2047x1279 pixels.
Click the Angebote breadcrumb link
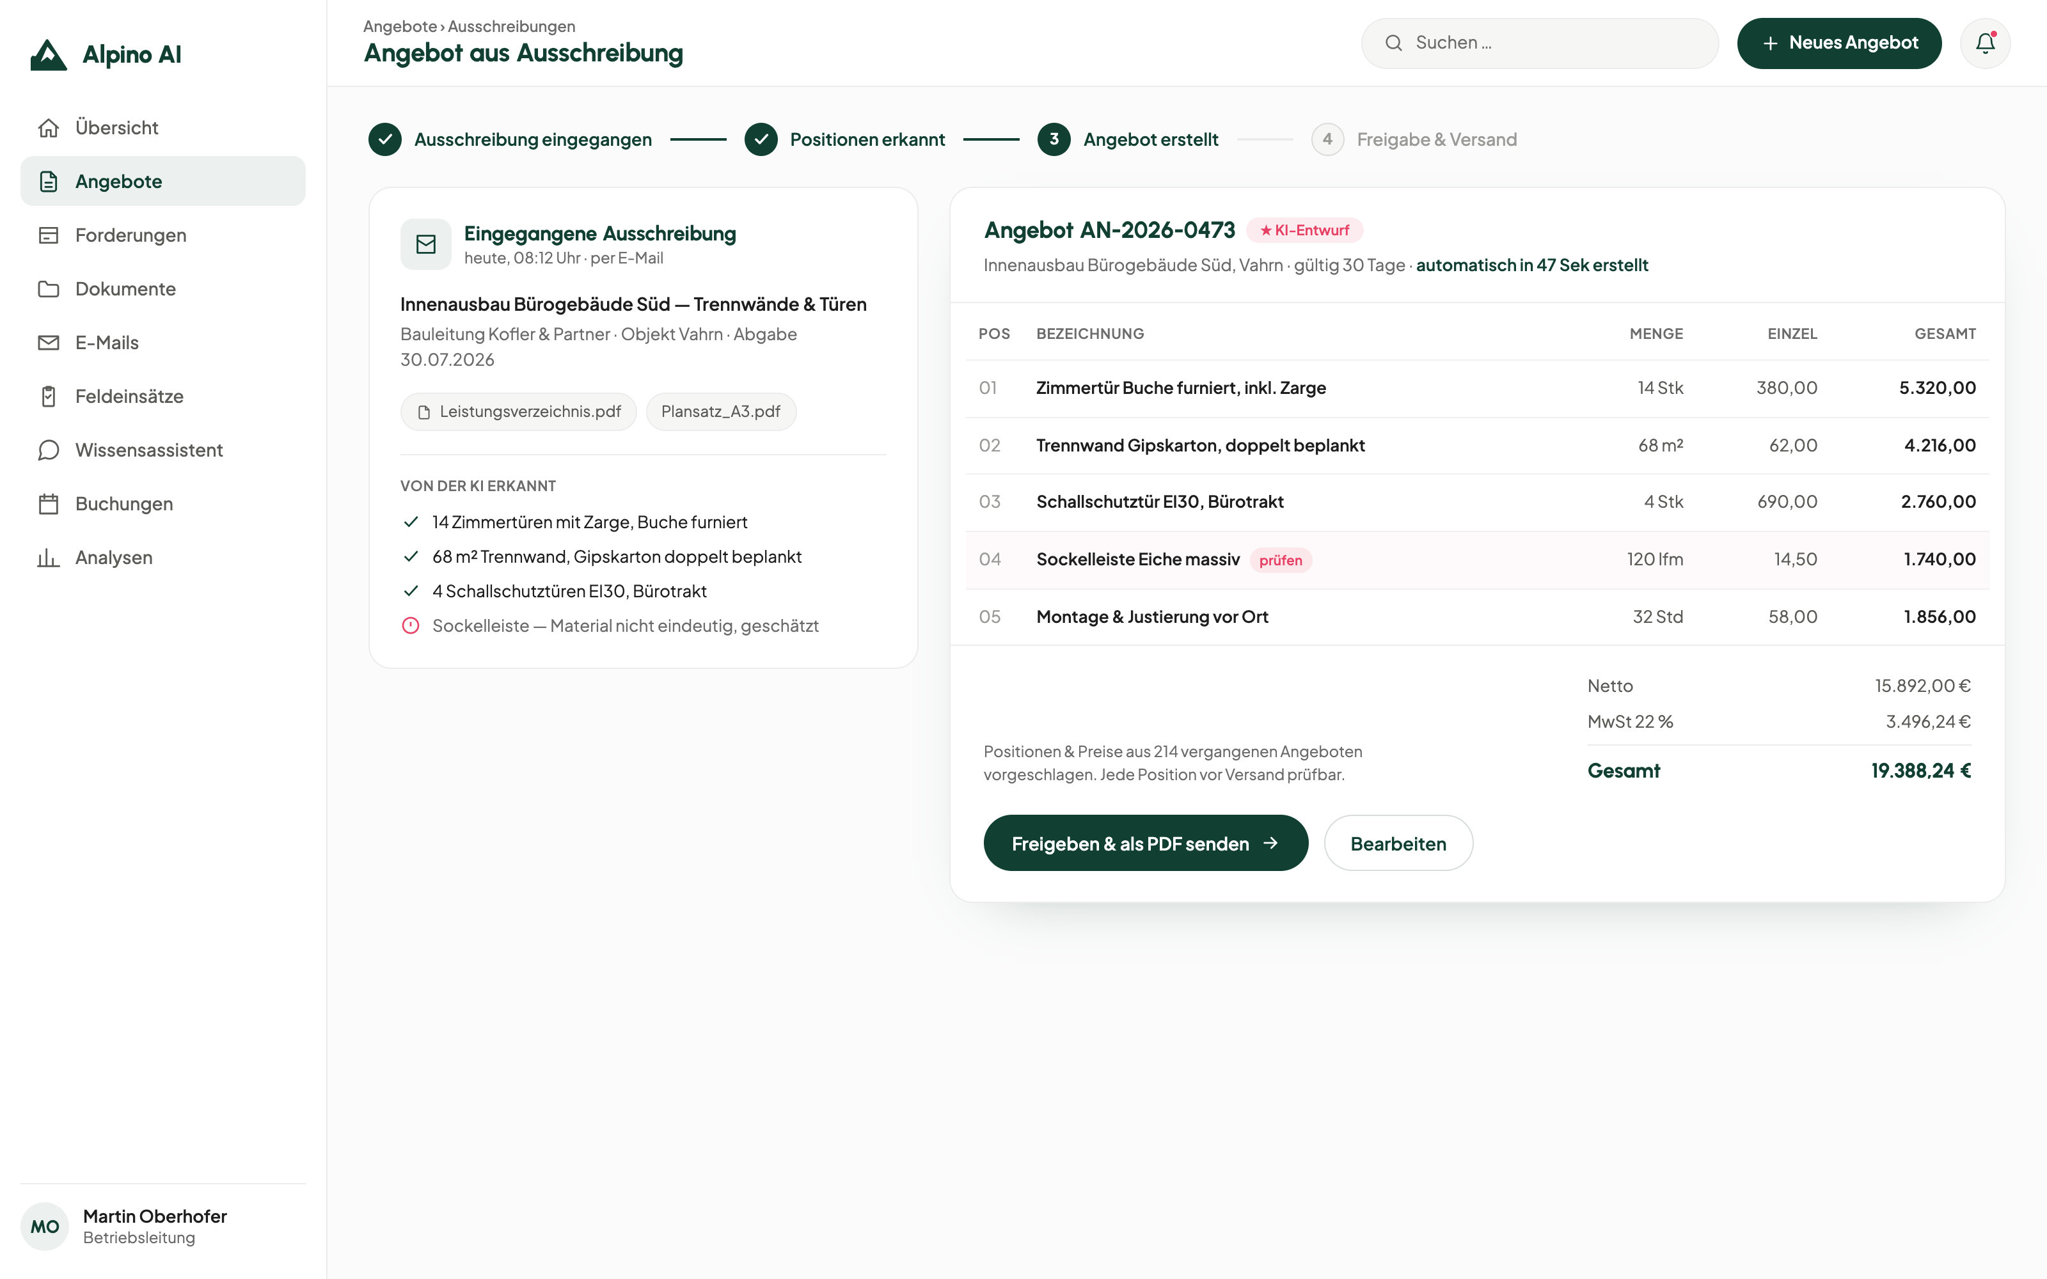[x=400, y=26]
